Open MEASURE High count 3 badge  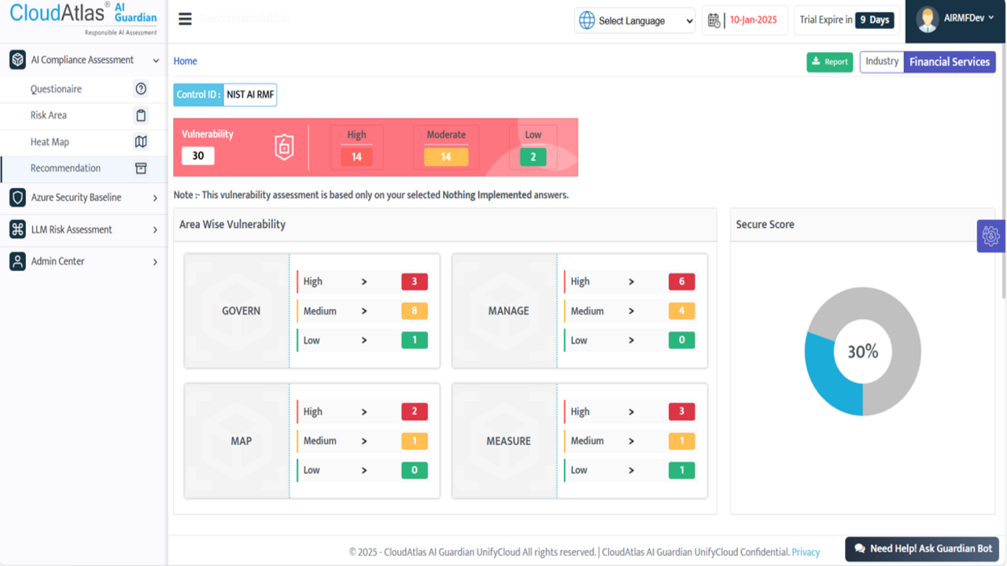681,411
